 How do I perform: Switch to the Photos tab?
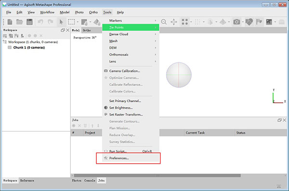click(77, 180)
